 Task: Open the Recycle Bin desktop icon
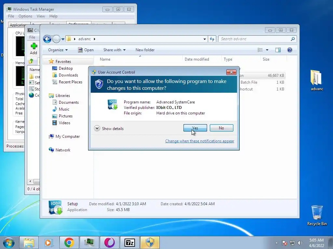[x=317, y=216]
